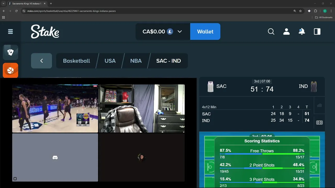Click the user avatar stream tile
This screenshot has height=188, width=335.
pos(142,157)
